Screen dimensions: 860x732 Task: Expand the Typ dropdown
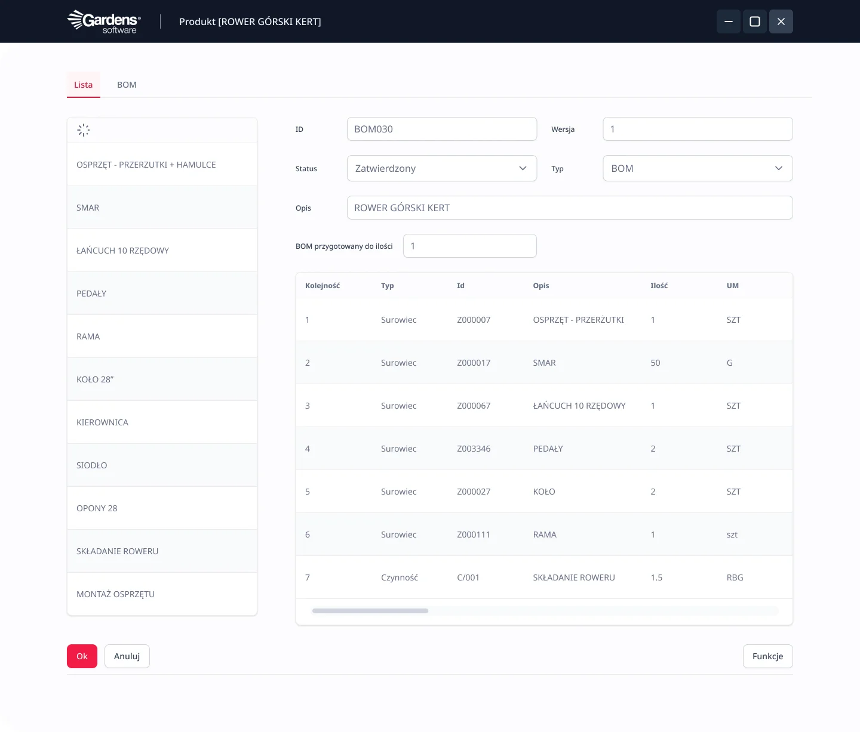(x=697, y=168)
